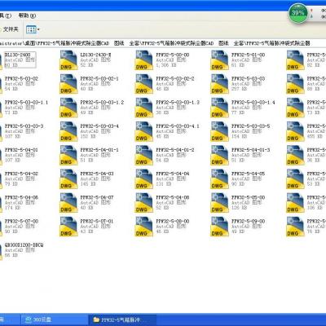The height and width of the screenshot is (326, 326).
Task: Select the QB300X1200 file name
Action: [24, 245]
